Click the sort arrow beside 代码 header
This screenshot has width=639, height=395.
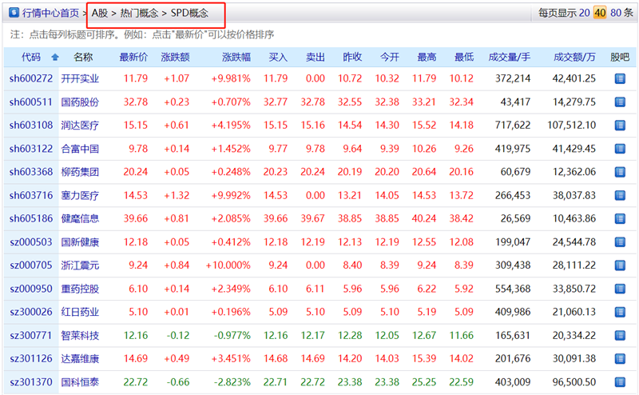55,57
